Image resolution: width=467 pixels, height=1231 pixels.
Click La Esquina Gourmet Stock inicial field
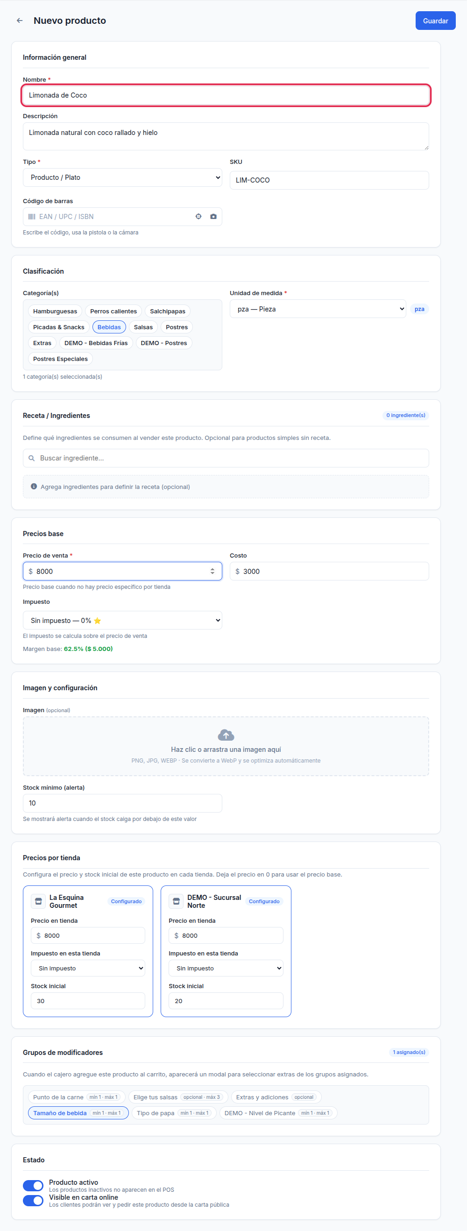pos(88,1001)
